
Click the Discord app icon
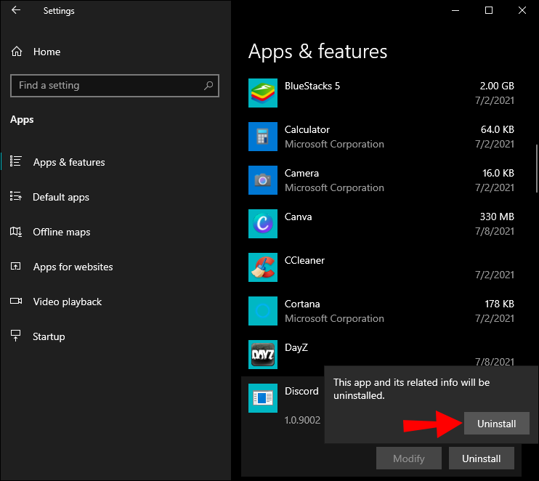[262, 398]
